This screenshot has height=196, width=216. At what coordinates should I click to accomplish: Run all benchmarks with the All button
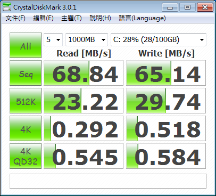click(x=26, y=45)
